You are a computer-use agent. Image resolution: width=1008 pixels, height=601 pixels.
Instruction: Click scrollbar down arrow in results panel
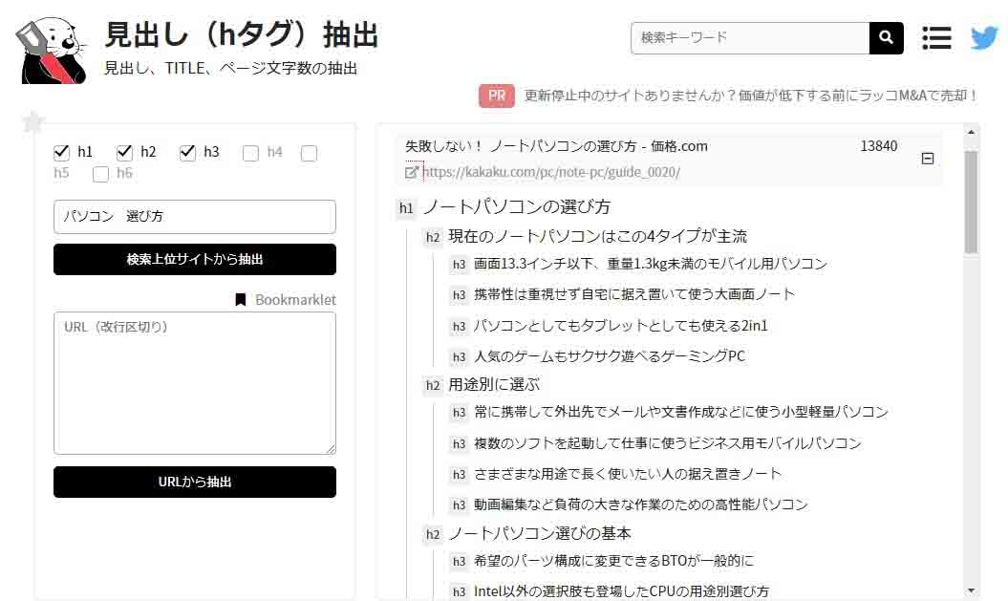tap(971, 590)
